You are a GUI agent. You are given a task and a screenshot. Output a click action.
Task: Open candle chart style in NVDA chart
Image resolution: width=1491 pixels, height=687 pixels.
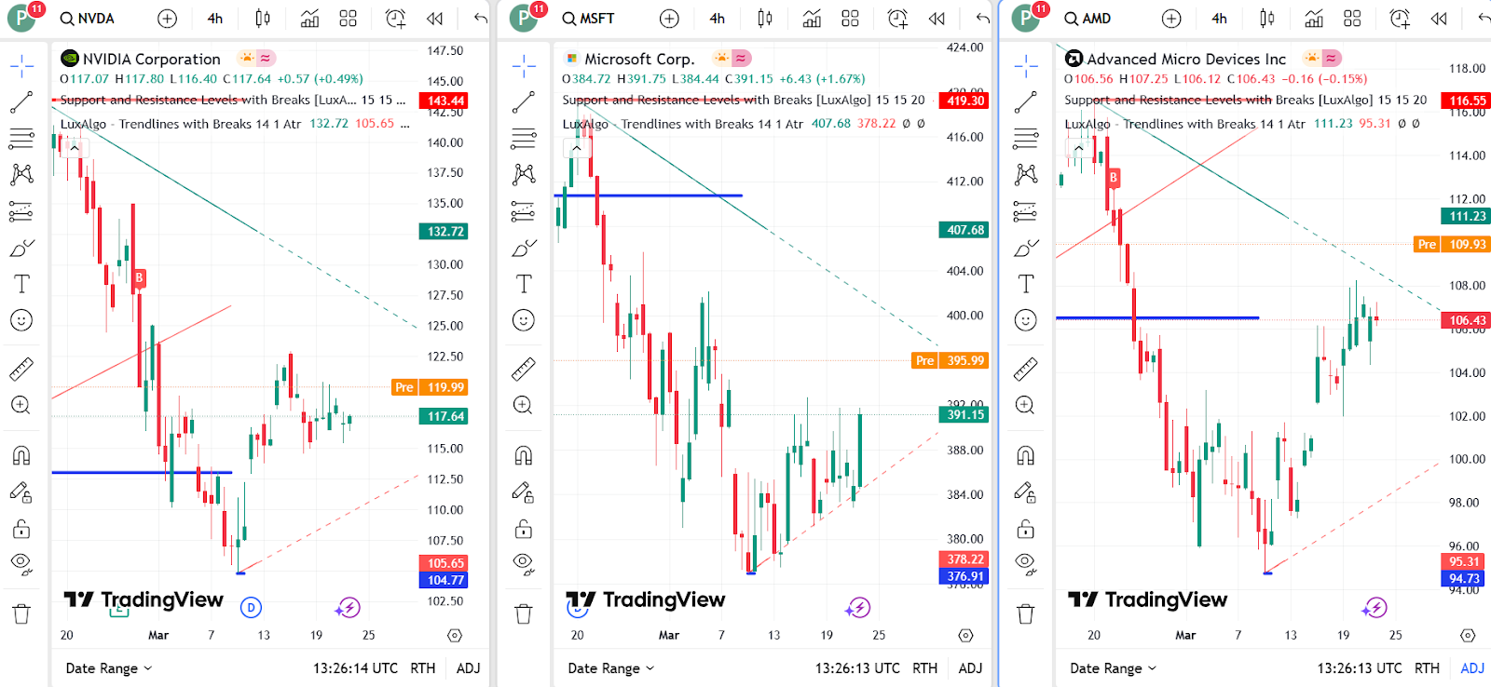click(263, 19)
